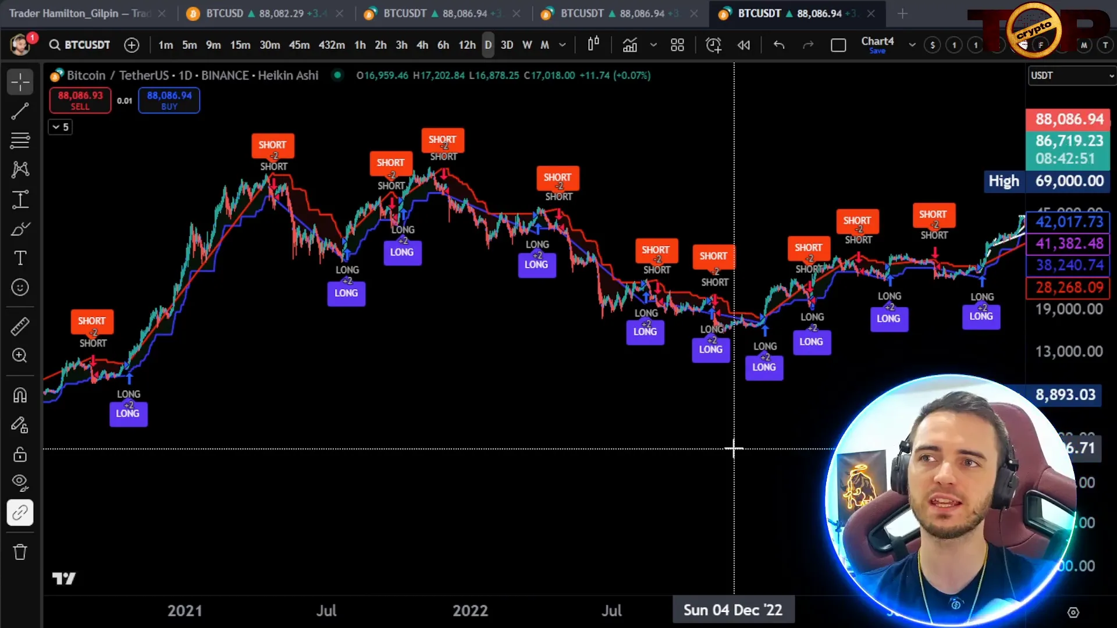The height and width of the screenshot is (628, 1117).
Task: Expand the indicators favorites dropdown arrow
Action: click(x=653, y=45)
